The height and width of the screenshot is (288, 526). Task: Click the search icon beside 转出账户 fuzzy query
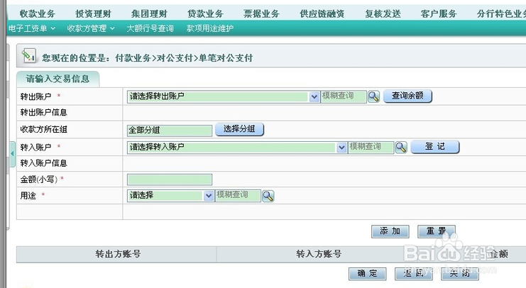373,96
